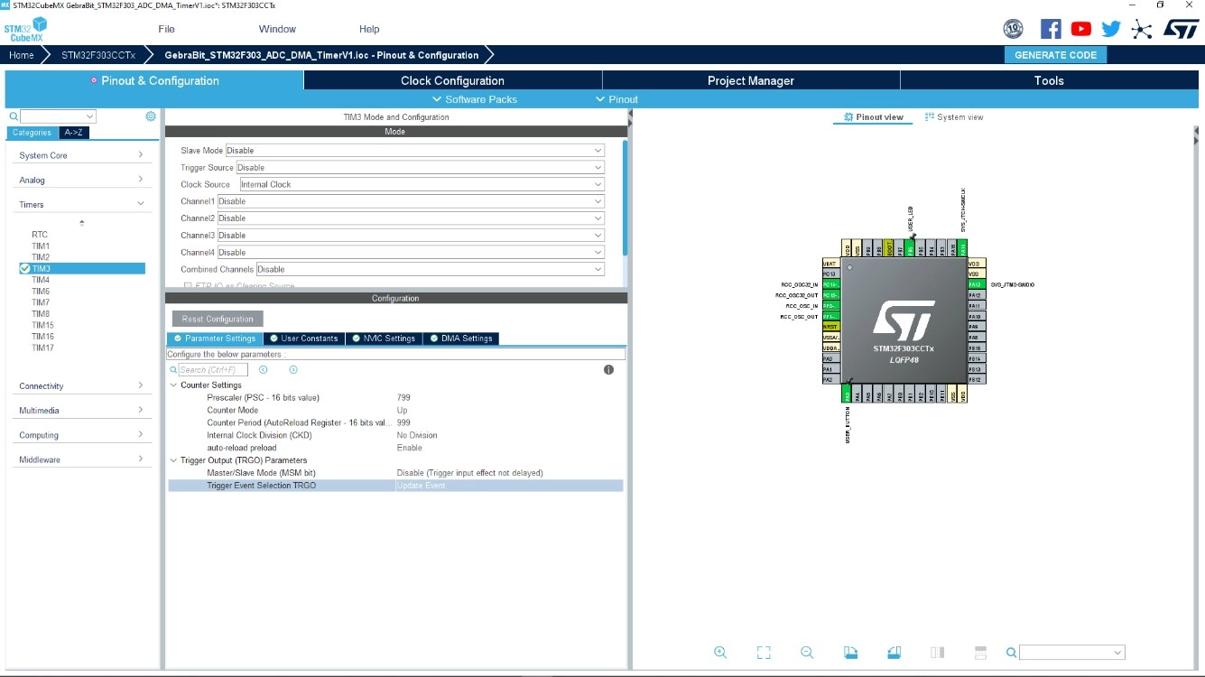This screenshot has width=1205, height=677.
Task: Open the categories settings gear
Action: pyautogui.click(x=151, y=116)
